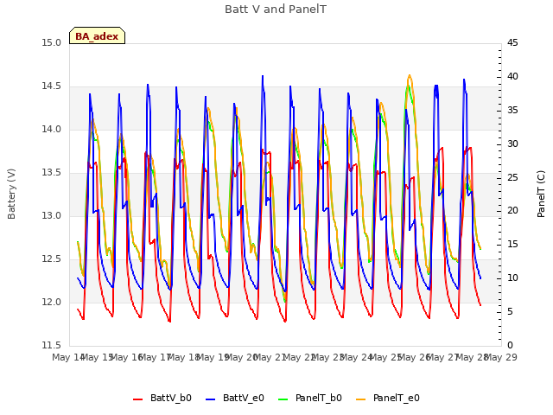
Task: Click the 20 tick on the PanelT axis
Action: tap(512, 211)
